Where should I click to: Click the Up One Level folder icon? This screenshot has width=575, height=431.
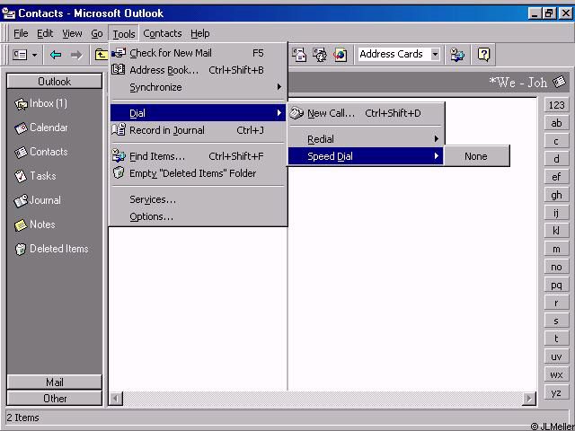[101, 55]
